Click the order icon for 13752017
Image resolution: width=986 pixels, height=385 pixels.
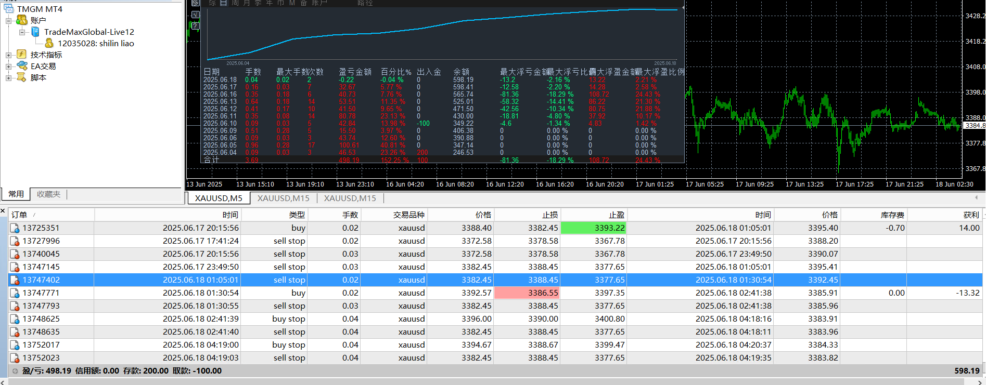(x=15, y=344)
